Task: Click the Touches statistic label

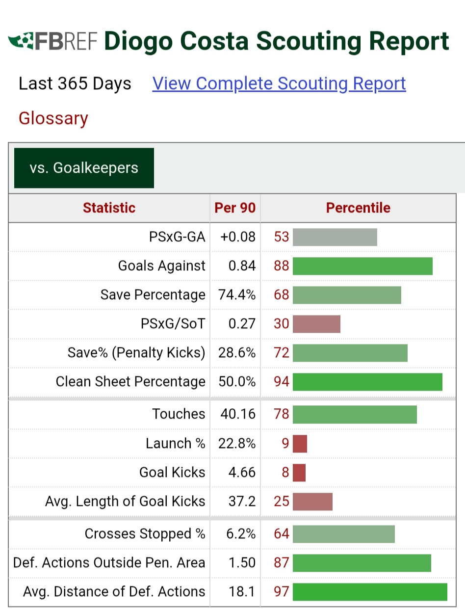Action: pos(179,414)
